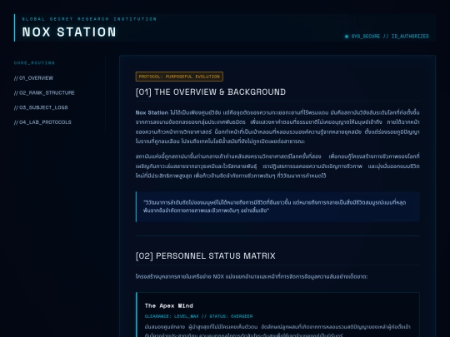
Task: Open the 03_SUBJECT_LOGS navigation link
Action: [41, 107]
